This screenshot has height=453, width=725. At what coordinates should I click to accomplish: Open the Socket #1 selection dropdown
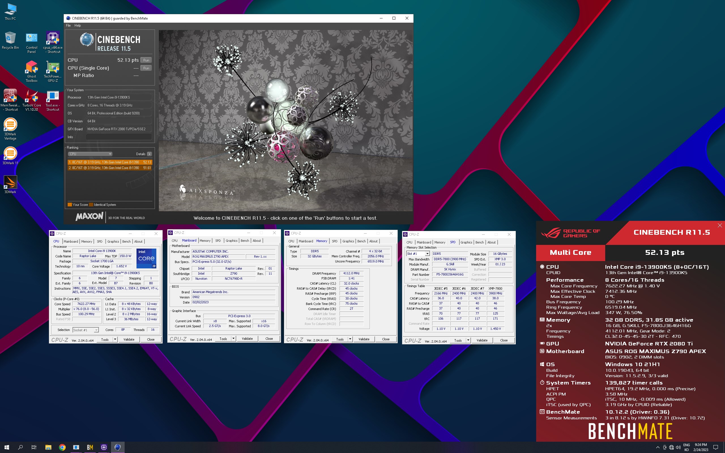tap(86, 330)
